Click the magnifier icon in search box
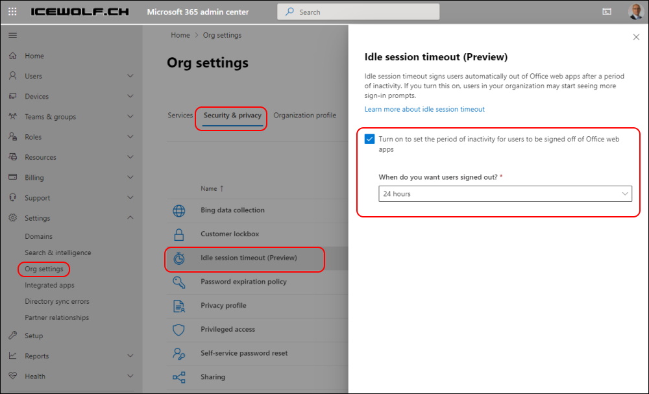The image size is (649, 394). click(x=289, y=12)
